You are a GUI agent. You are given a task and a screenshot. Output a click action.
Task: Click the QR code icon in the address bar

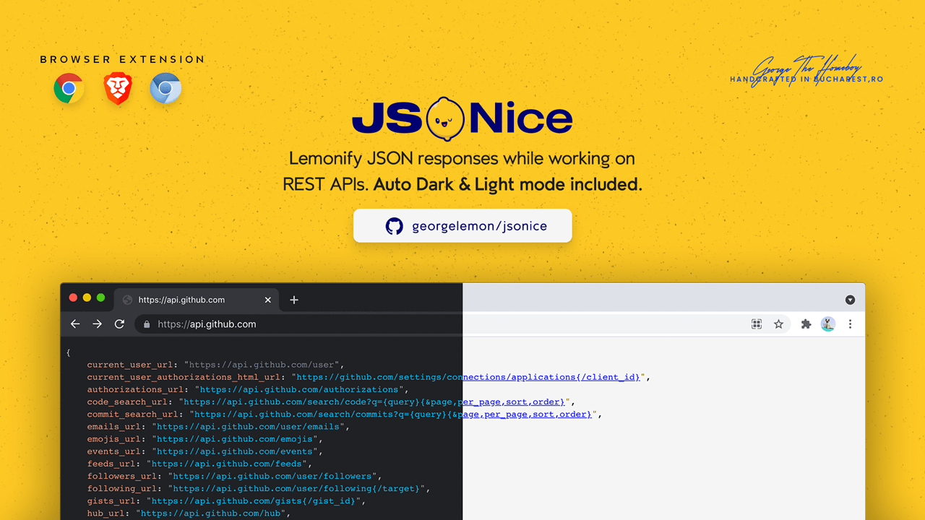[756, 324]
